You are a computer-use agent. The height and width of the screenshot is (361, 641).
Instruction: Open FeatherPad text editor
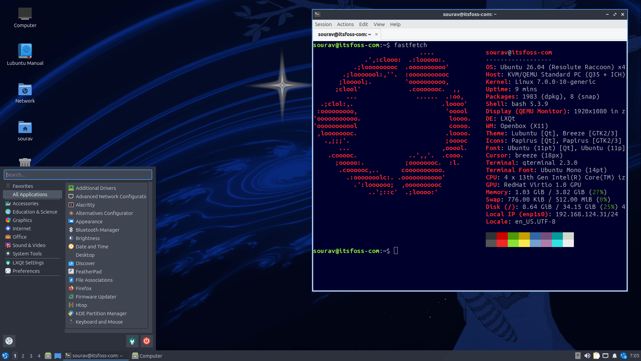click(x=88, y=271)
